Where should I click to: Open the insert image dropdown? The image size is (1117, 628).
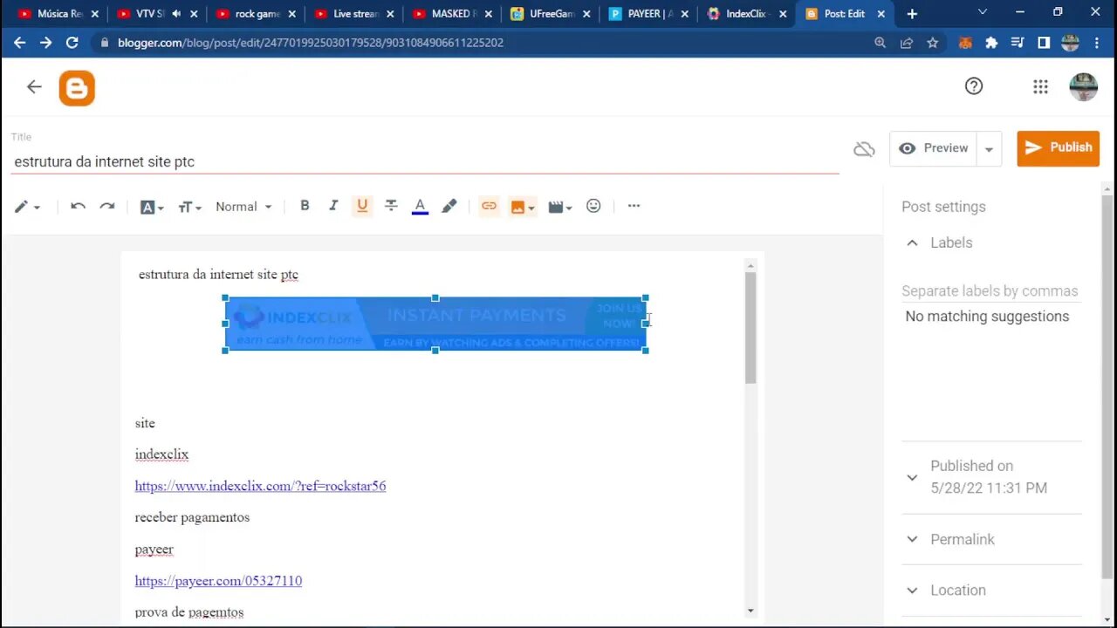(522, 207)
